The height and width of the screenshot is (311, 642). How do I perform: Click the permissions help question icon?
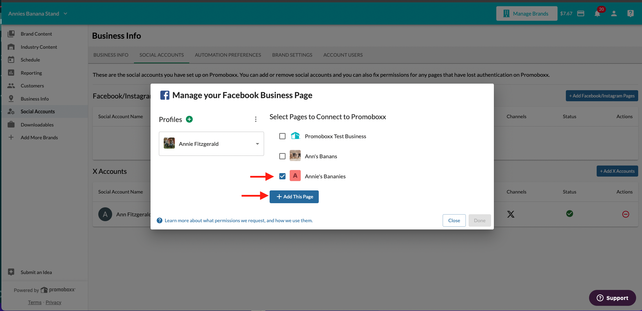pyautogui.click(x=160, y=220)
